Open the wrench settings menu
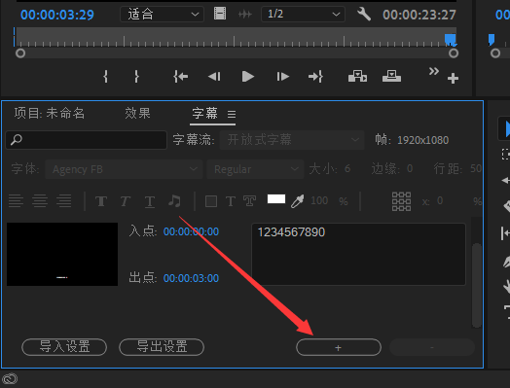 coord(364,15)
